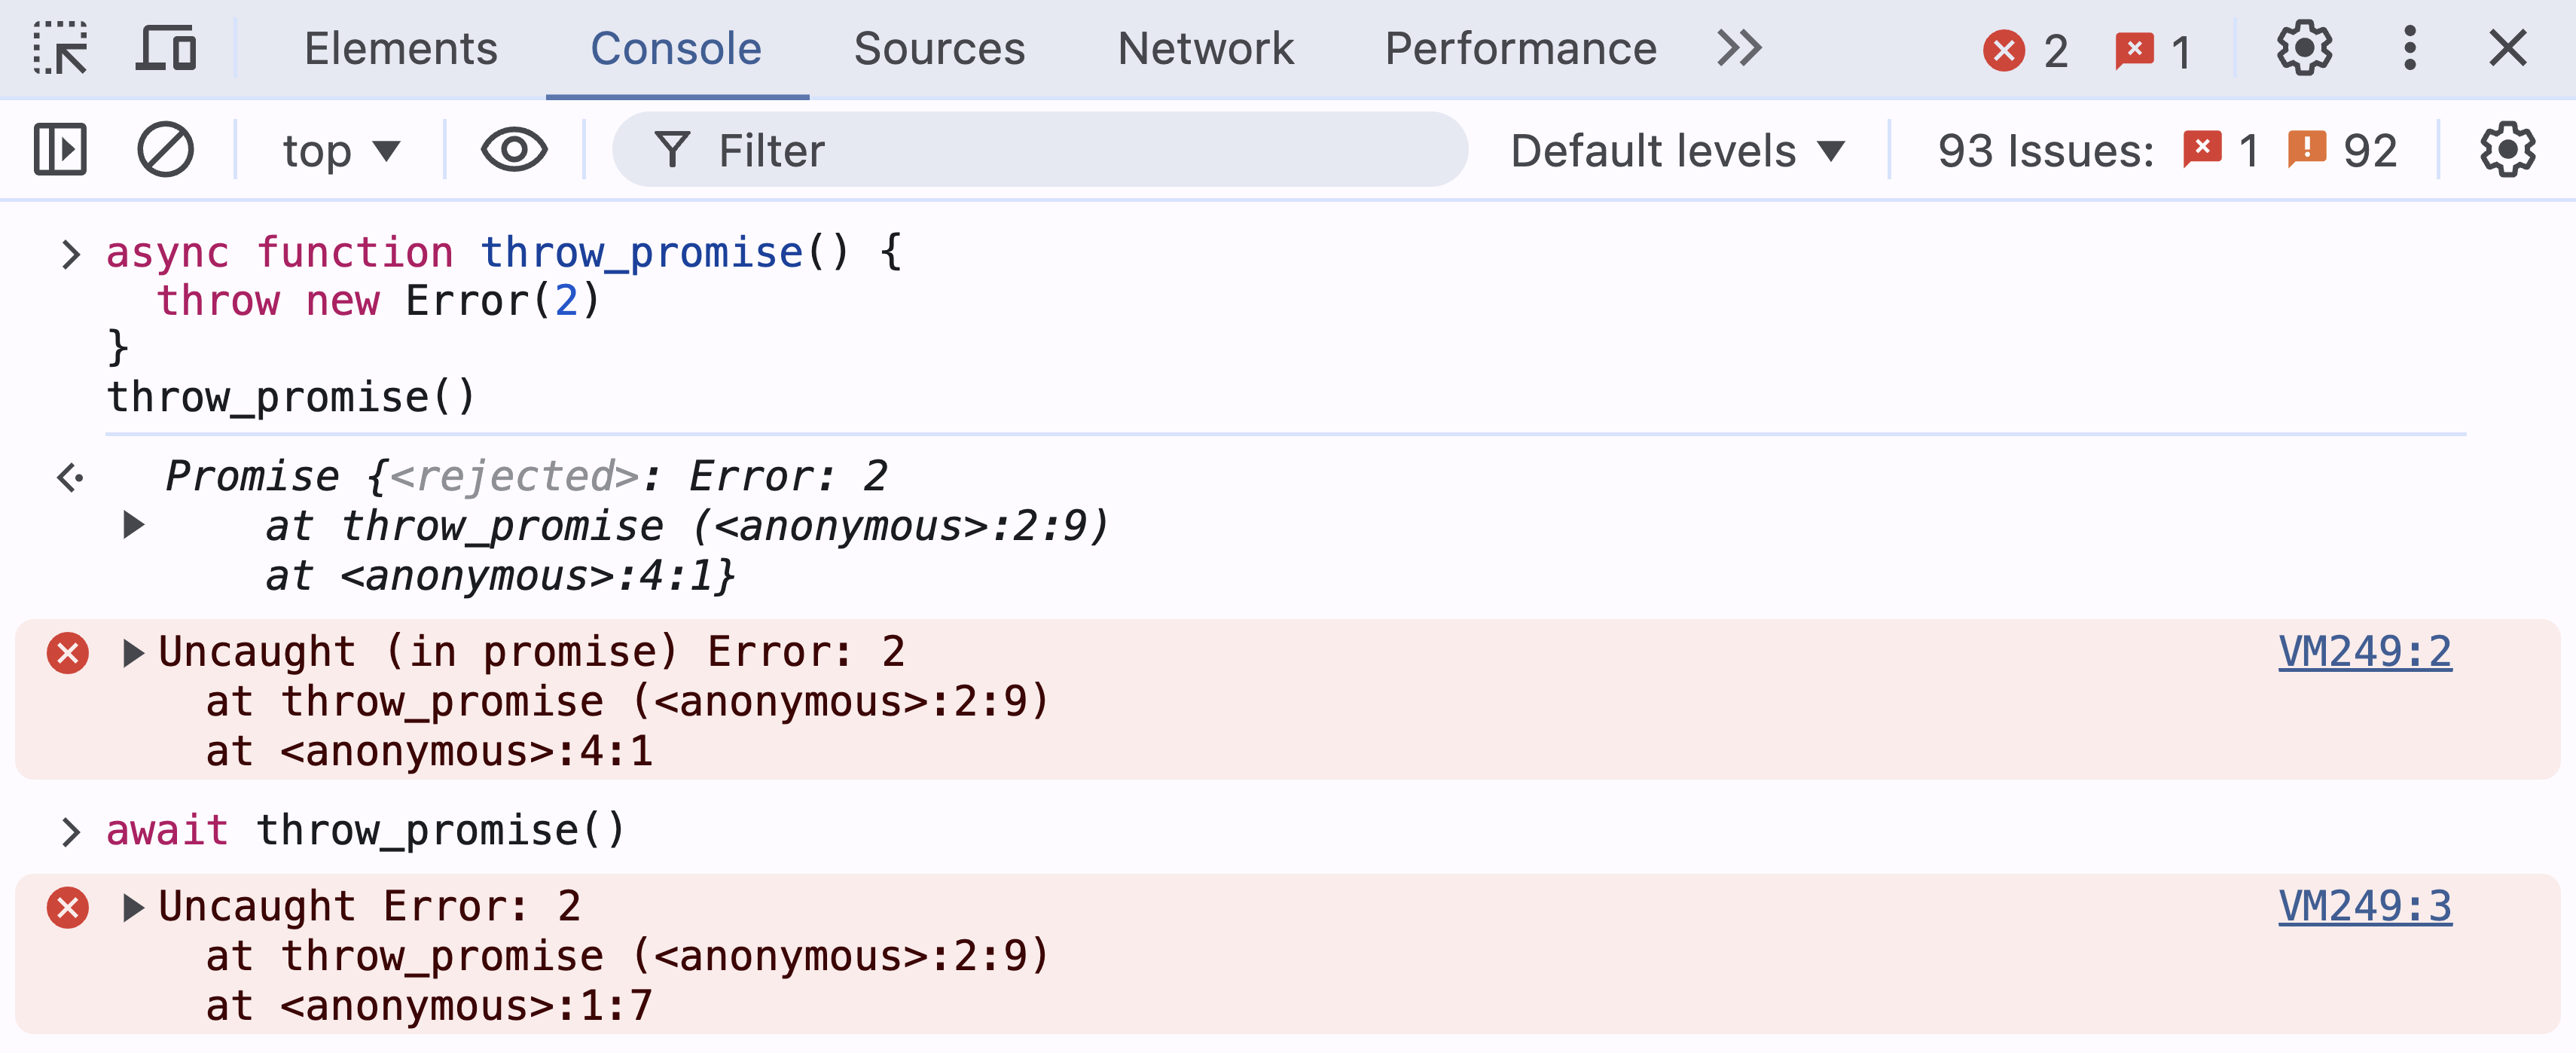Toggle the console sidebar panel
The image size is (2576, 1053).
(60, 150)
